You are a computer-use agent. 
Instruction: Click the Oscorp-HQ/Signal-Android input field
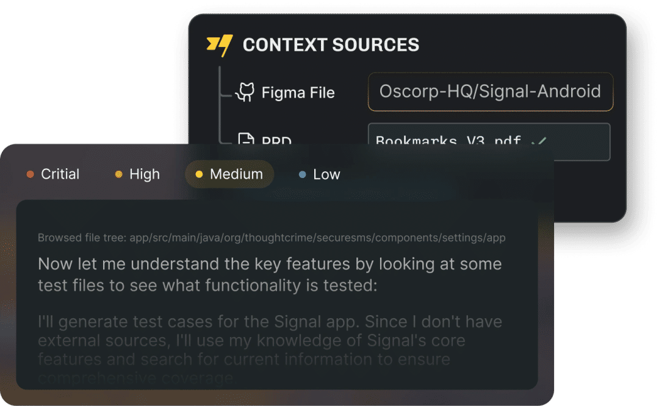coord(490,91)
